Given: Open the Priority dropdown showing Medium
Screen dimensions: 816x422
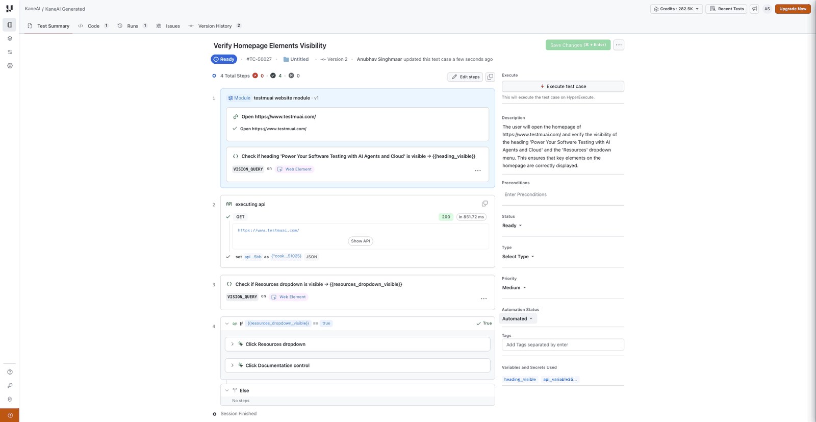Looking at the screenshot, I should [x=514, y=288].
